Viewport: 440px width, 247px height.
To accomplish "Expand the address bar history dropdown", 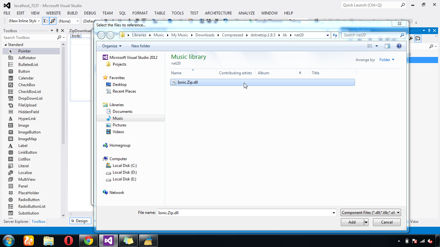I will 328,35.
